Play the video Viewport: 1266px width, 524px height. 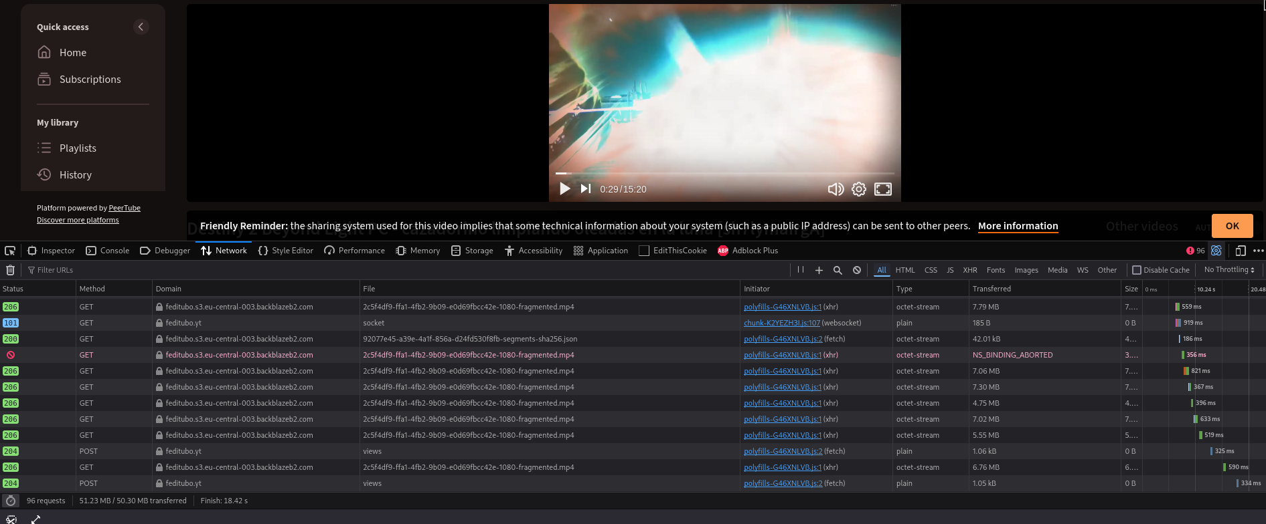tap(564, 189)
